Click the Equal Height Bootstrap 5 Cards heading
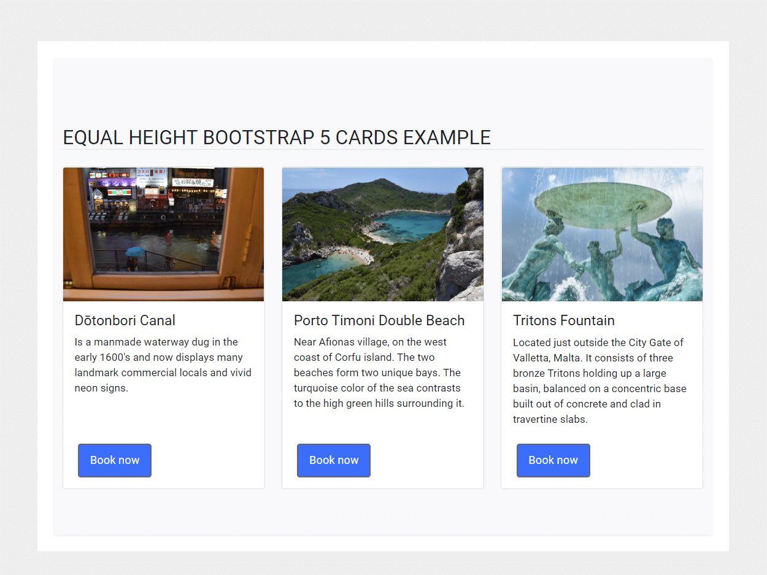Image resolution: width=767 pixels, height=575 pixels. [277, 137]
